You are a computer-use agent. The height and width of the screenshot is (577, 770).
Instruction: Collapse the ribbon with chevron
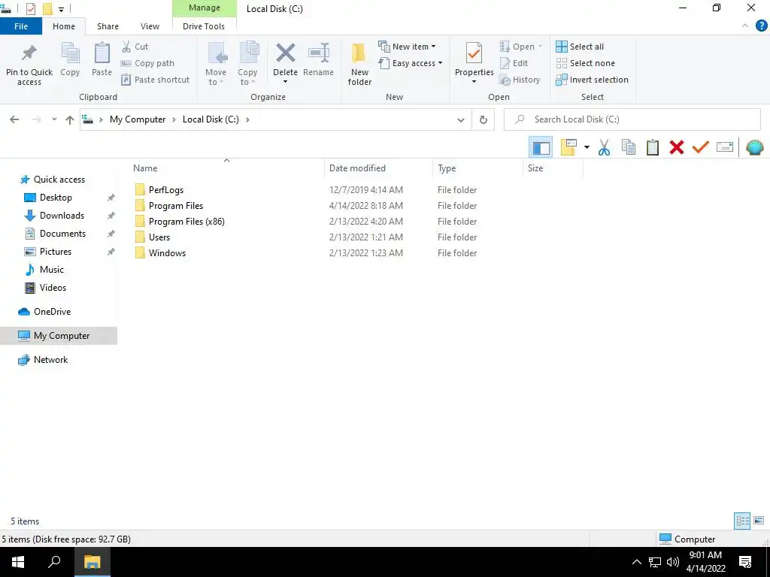(745, 26)
